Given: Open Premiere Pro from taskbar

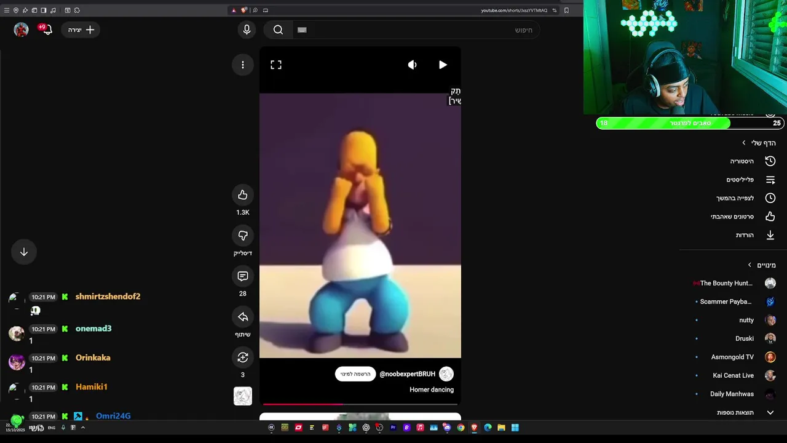Looking at the screenshot, I should point(393,428).
